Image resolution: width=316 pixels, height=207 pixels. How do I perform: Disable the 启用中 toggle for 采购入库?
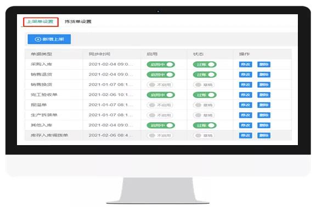tap(161, 65)
